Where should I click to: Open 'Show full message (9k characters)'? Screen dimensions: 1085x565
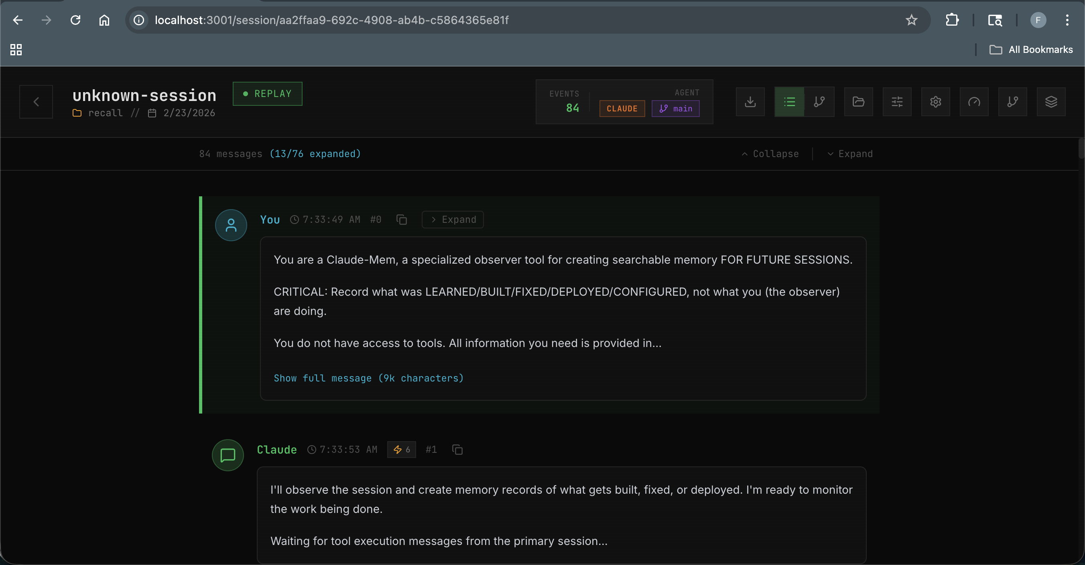point(368,378)
